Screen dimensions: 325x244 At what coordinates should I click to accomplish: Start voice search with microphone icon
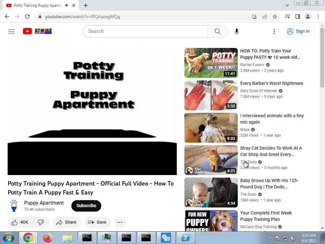point(236,31)
